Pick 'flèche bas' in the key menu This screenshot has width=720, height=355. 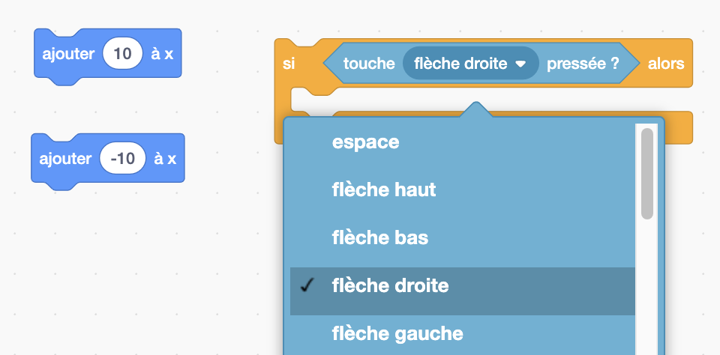(x=379, y=238)
